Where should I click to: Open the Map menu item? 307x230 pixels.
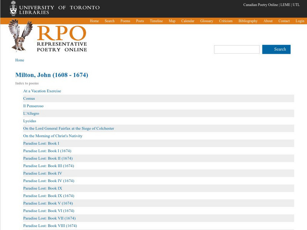pos(172,21)
